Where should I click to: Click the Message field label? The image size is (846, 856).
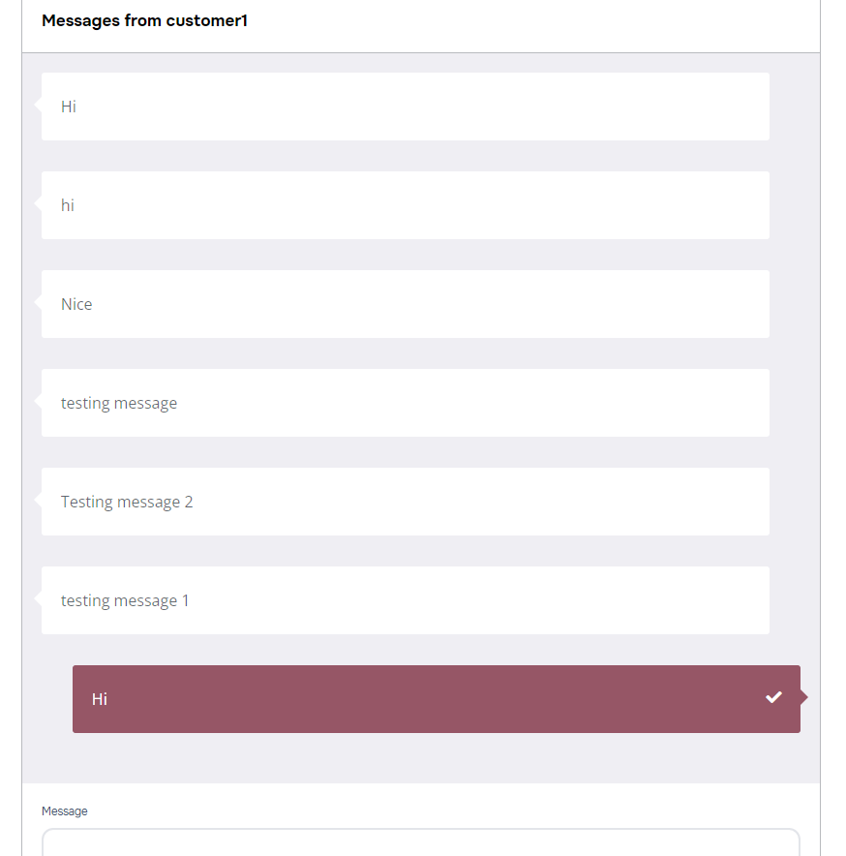click(65, 811)
